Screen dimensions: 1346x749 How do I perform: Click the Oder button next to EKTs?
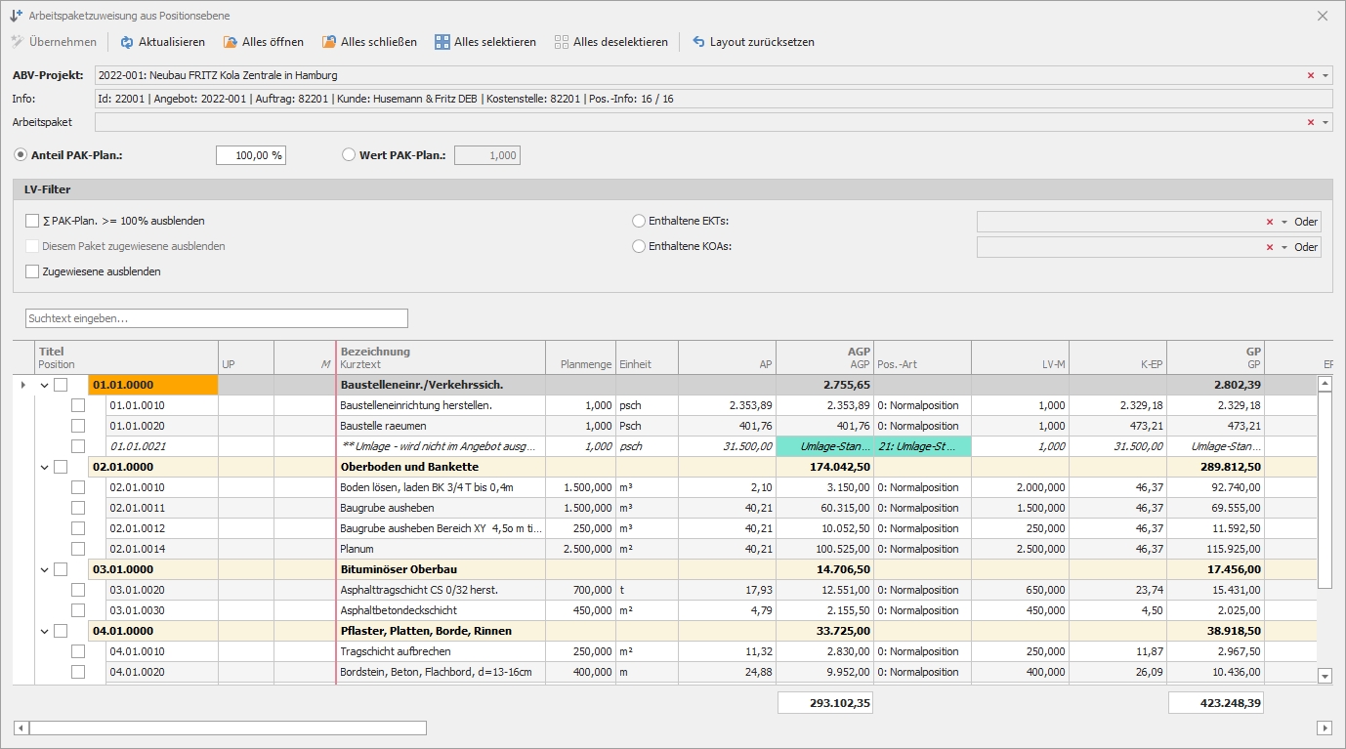(1306, 222)
